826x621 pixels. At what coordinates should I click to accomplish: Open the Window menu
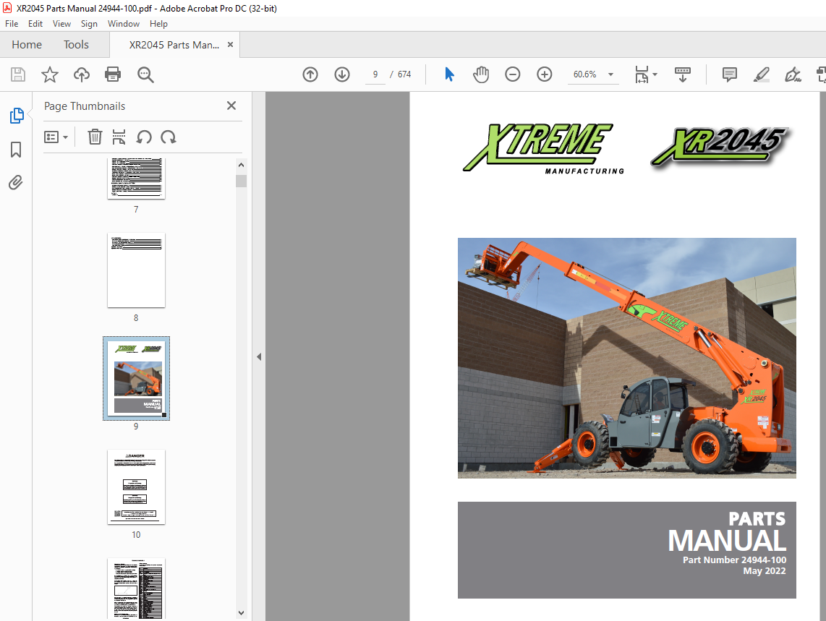tap(123, 24)
